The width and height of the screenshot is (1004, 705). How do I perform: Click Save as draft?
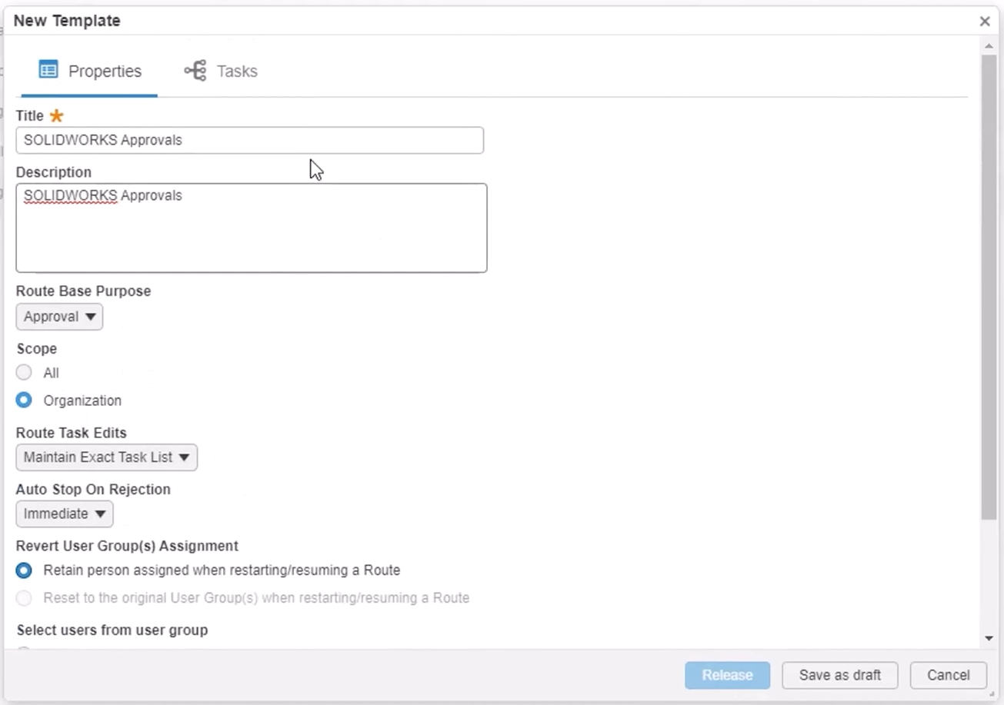click(x=839, y=675)
